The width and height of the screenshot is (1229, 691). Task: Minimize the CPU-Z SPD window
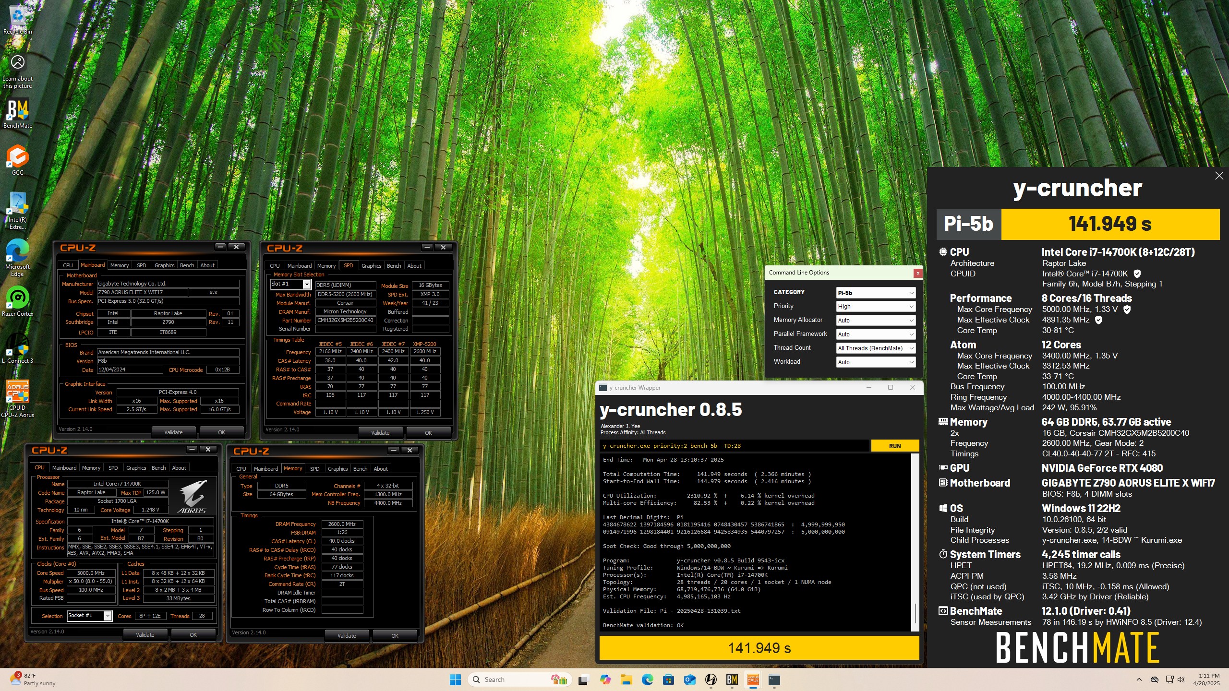pos(427,247)
